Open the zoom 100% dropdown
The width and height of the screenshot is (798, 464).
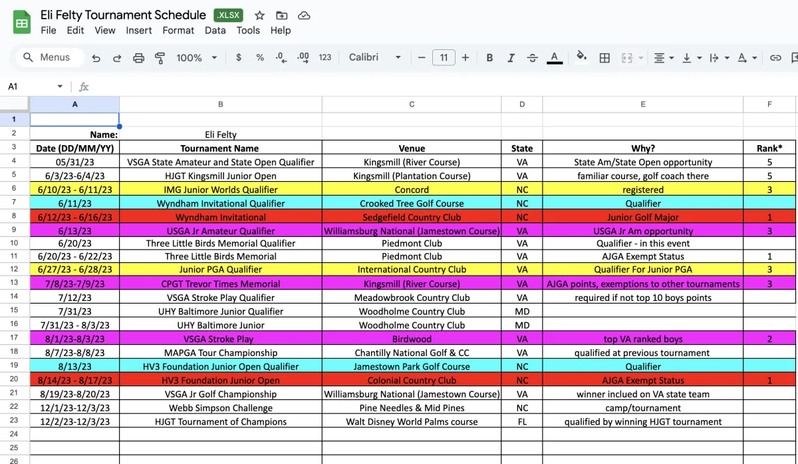(x=197, y=58)
